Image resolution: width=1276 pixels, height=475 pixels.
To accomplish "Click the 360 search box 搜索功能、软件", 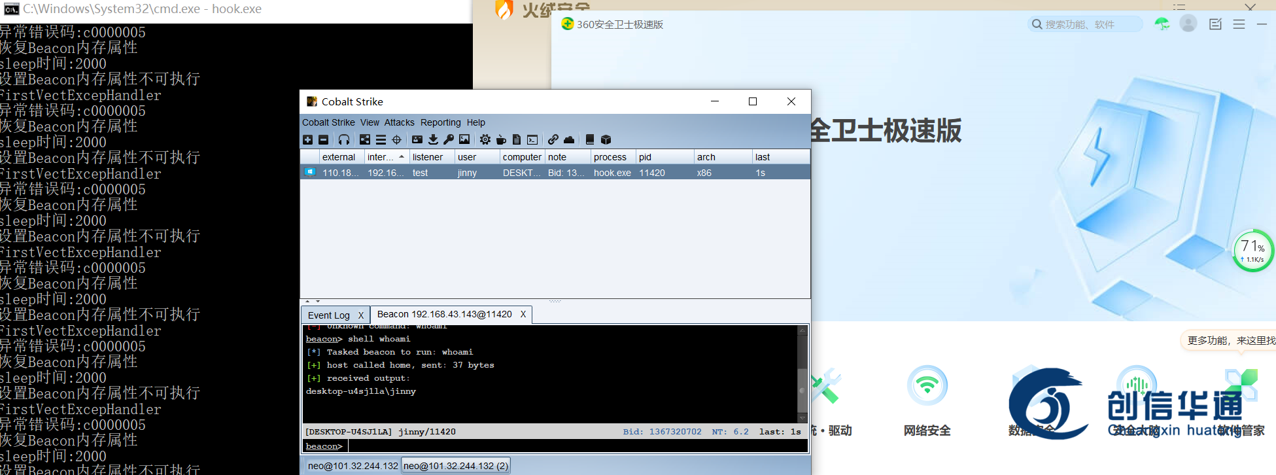I will 1086,24.
